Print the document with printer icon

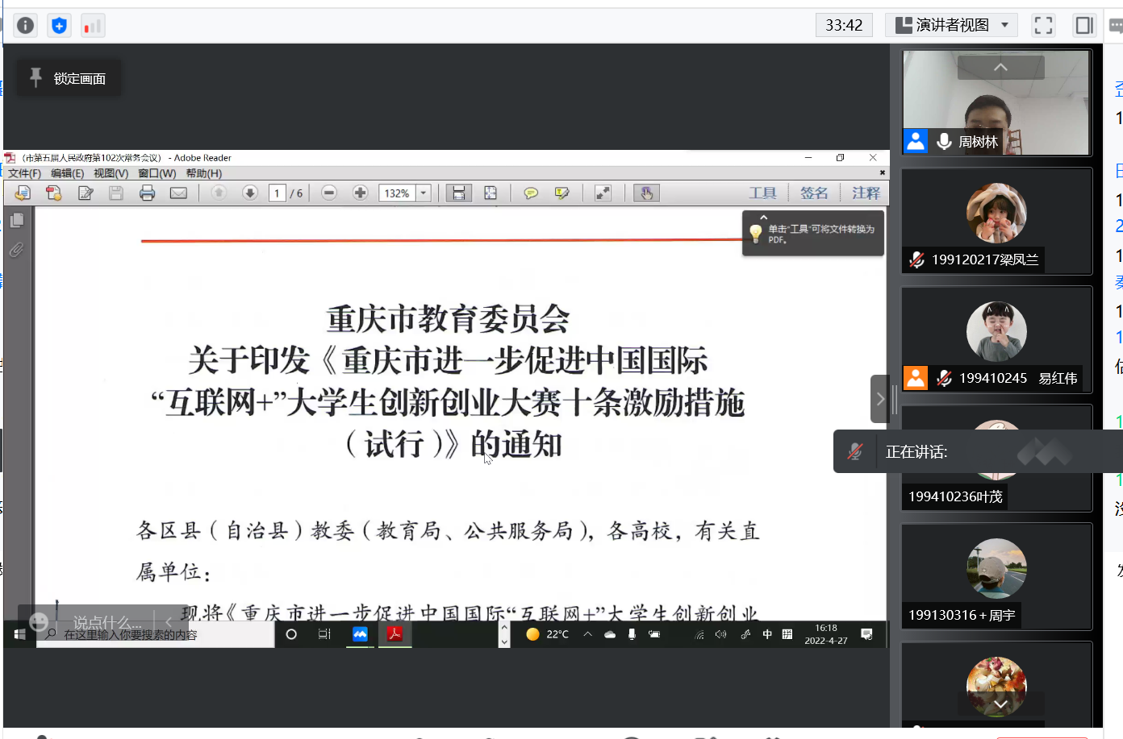(x=147, y=193)
